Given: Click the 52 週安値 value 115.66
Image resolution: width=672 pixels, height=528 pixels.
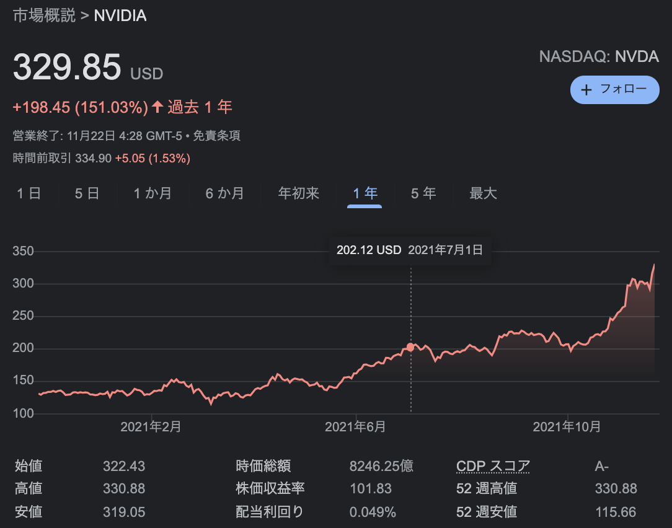Looking at the screenshot, I should coord(616,512).
